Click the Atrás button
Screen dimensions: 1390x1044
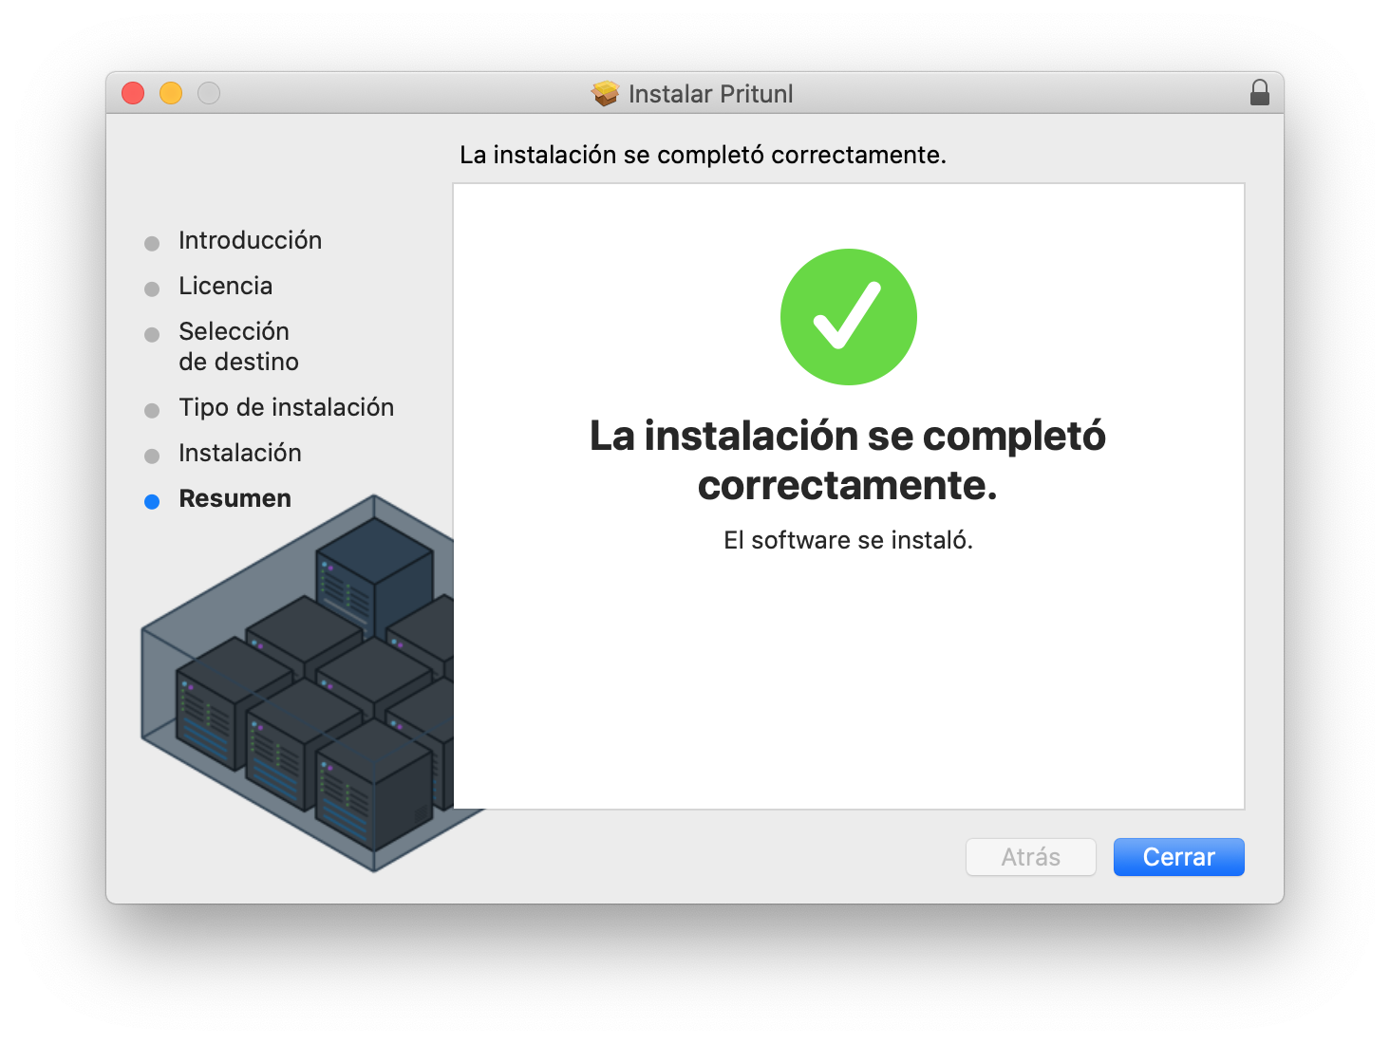coord(1031,857)
